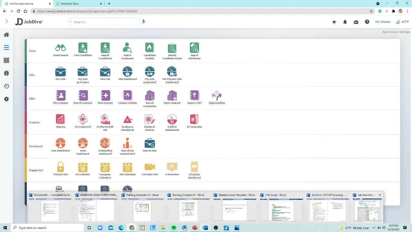Image resolution: width=412 pixels, height=232 pixels.
Task: Show hidden system tray icons
Action: (x=374, y=228)
